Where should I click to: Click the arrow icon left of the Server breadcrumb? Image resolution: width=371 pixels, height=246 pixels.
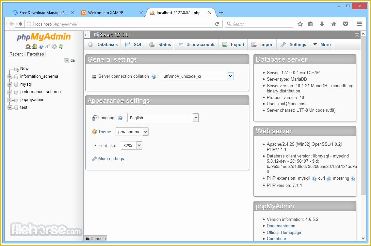pos(87,35)
